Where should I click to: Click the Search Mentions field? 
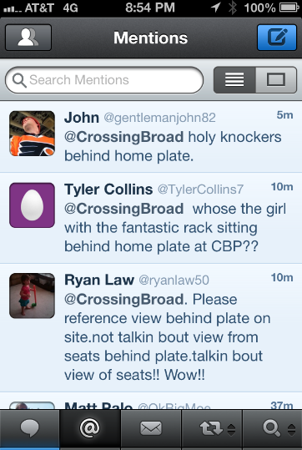point(104,80)
